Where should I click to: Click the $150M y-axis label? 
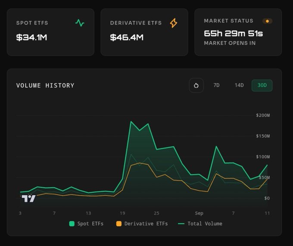[x=263, y=136]
